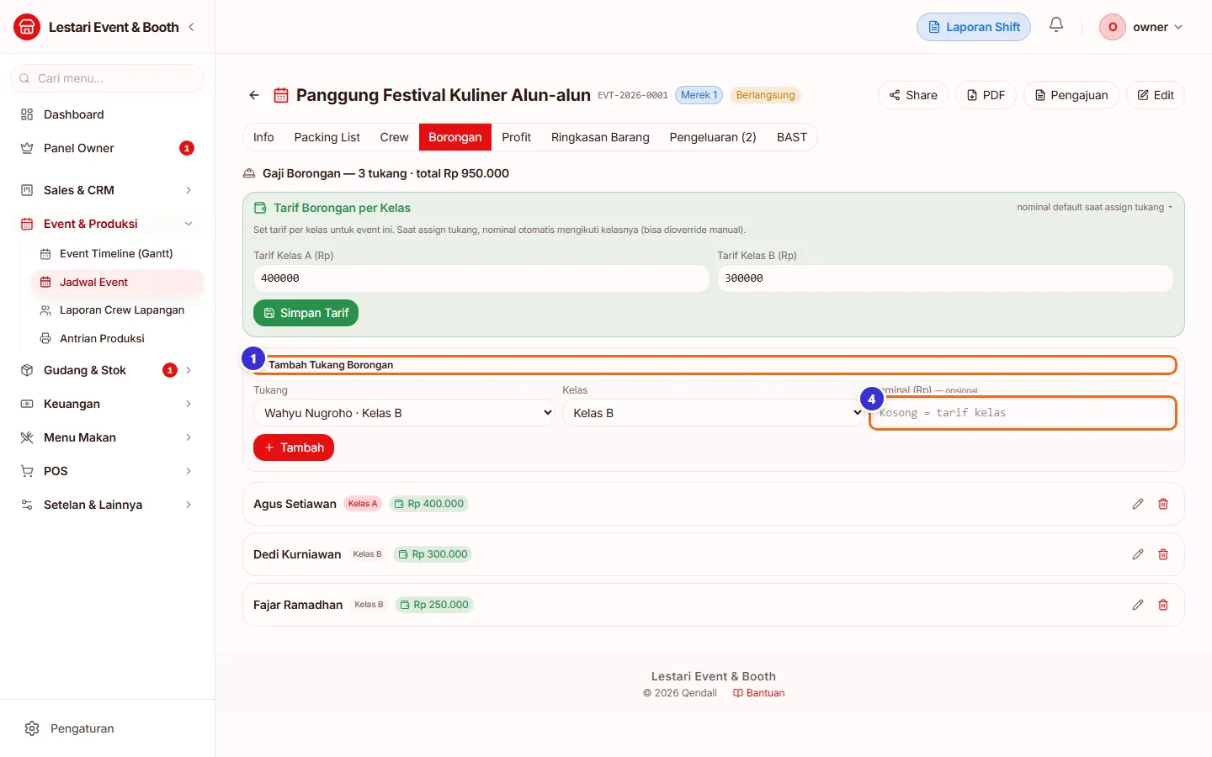The width and height of the screenshot is (1212, 757).
Task: Click the Lestari Event & Booth logo icon
Action: 27,27
